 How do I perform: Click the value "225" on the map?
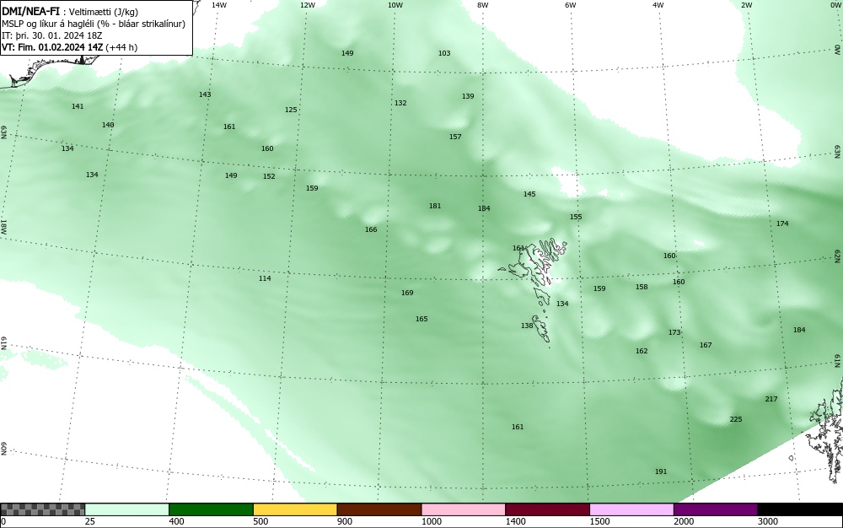pos(736,419)
